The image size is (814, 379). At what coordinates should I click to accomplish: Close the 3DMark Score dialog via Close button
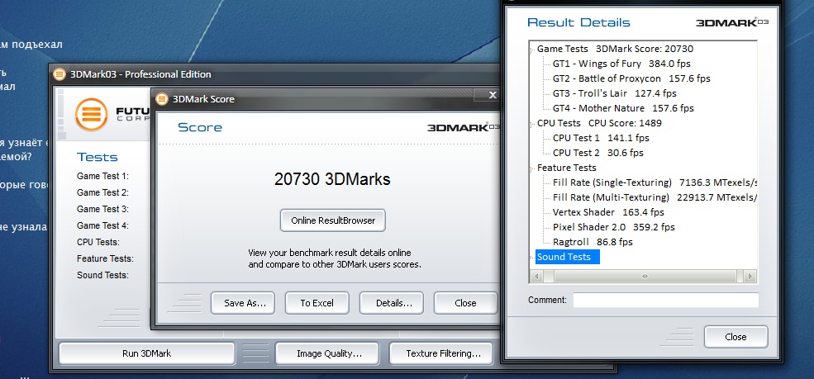[x=465, y=303]
